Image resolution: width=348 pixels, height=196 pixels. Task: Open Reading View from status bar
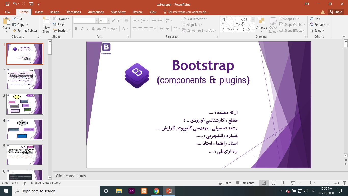(x=283, y=183)
